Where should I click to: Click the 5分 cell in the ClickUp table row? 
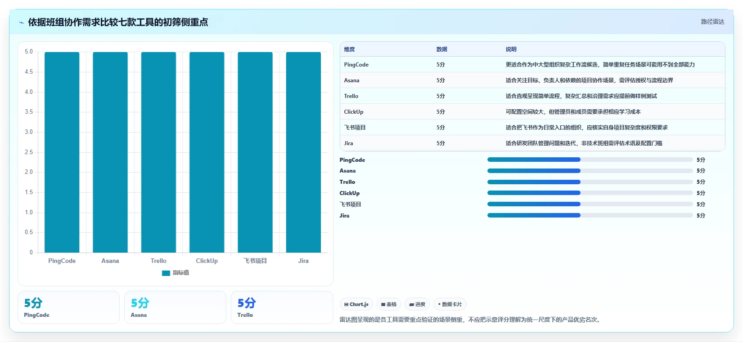pos(441,112)
